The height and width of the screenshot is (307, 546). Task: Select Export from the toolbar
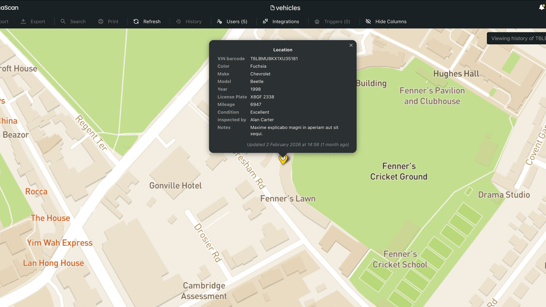click(38, 21)
